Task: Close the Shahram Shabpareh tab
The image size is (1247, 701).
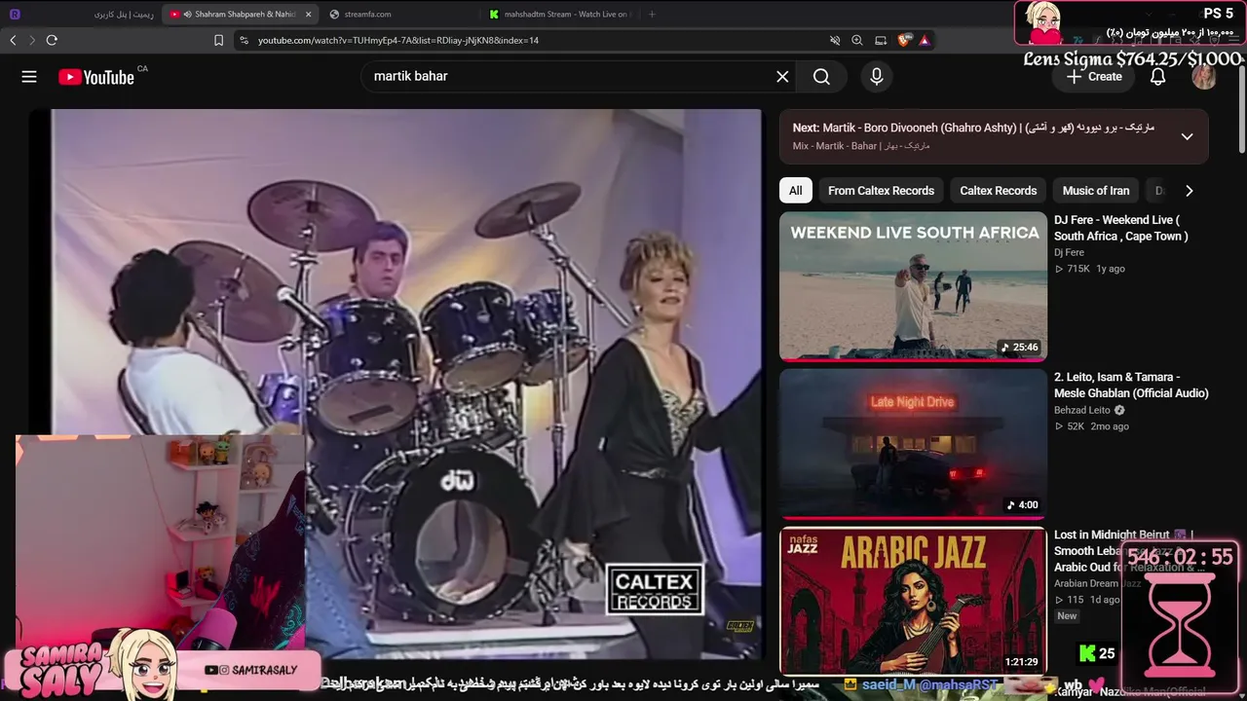Action: coord(308,15)
